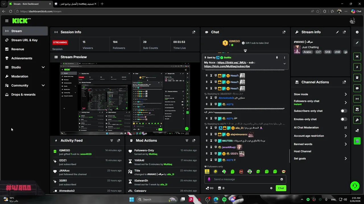Click the profile avatar at the page's top right
Screen dimensions: 364x204
pyautogui.click(x=352, y=21)
